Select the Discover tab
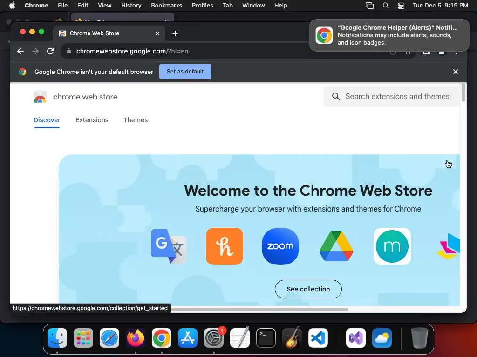 [x=47, y=120]
